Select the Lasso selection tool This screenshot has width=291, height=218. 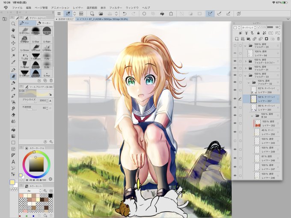pos(13,49)
